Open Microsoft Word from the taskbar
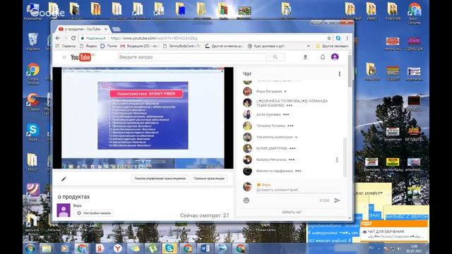This screenshot has height=254, width=452. (x=205, y=248)
